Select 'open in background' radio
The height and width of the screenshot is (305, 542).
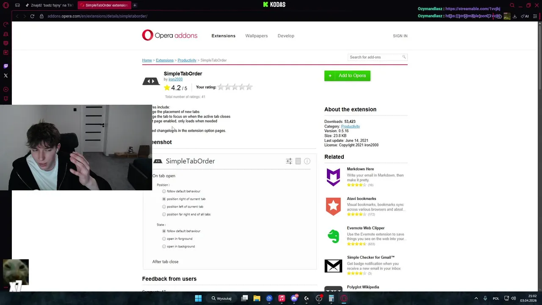(164, 247)
